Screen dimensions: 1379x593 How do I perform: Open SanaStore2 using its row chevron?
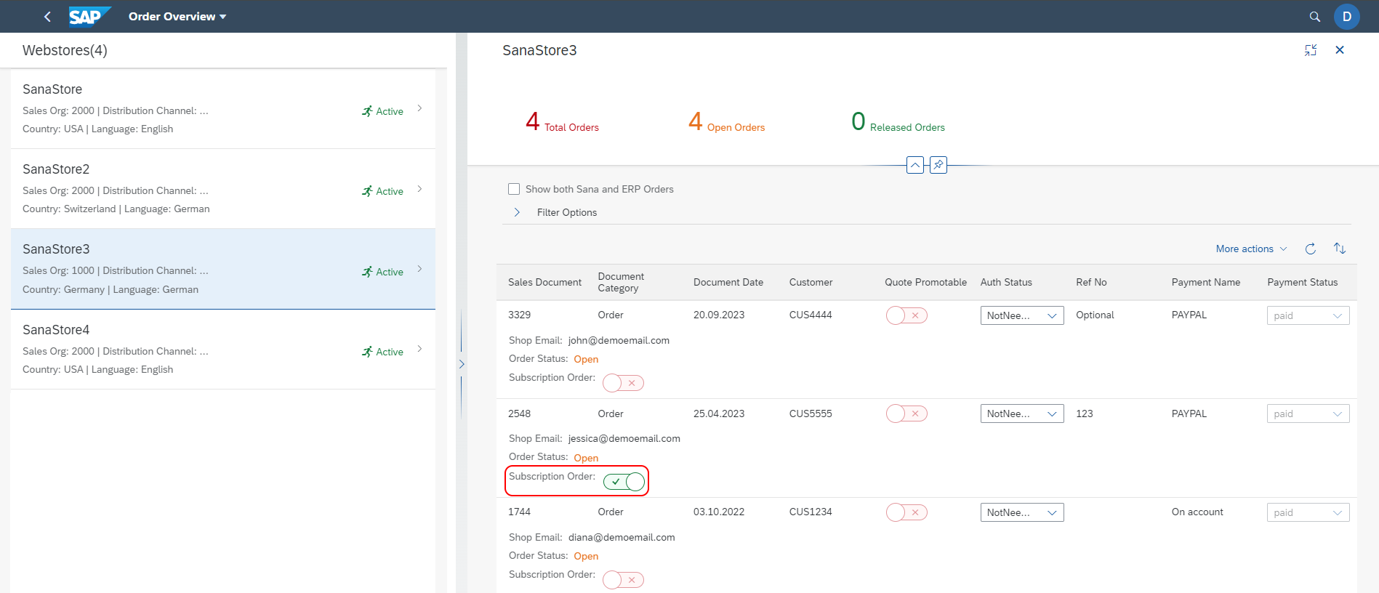point(419,189)
